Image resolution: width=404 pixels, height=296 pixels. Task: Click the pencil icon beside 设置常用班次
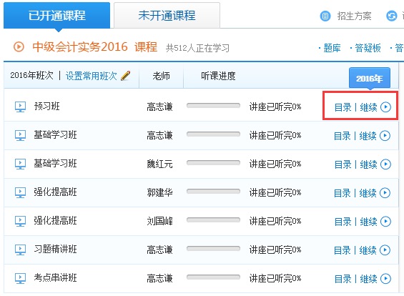[x=125, y=76]
